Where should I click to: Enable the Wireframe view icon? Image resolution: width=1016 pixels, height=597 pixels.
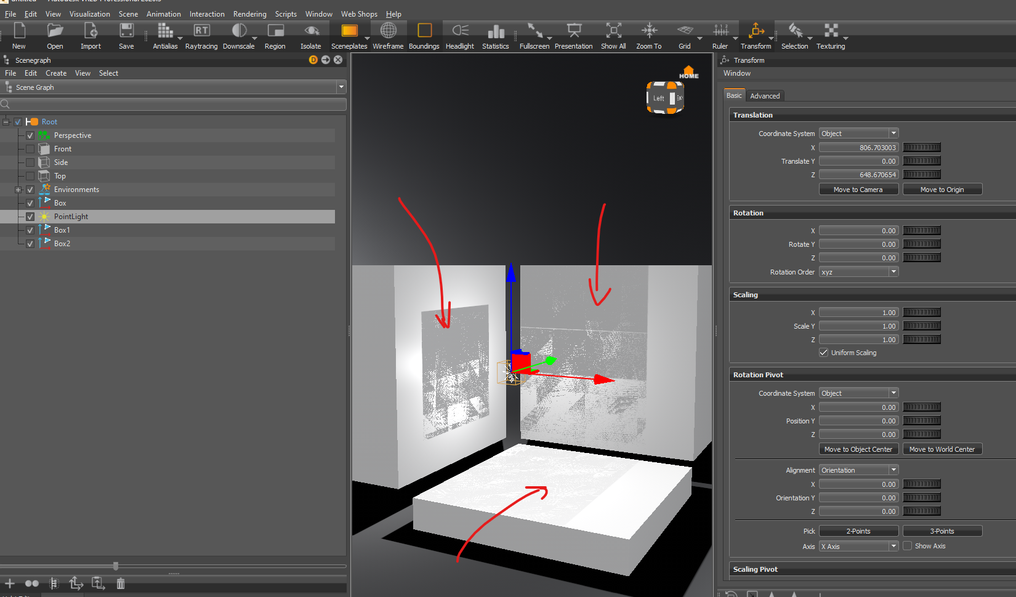point(388,30)
